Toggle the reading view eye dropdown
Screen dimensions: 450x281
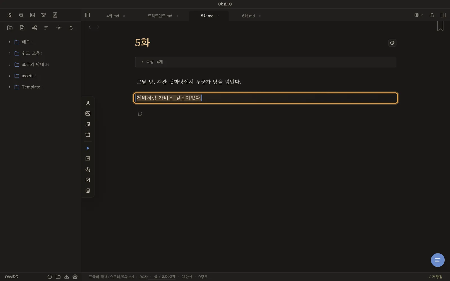coord(418,15)
